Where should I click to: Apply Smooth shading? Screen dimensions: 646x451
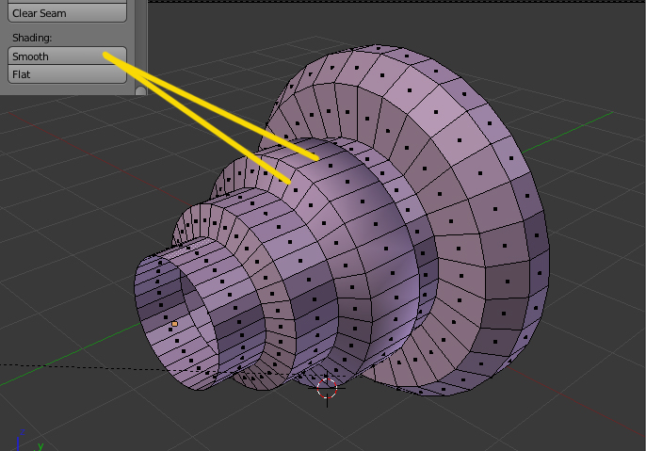[67, 56]
